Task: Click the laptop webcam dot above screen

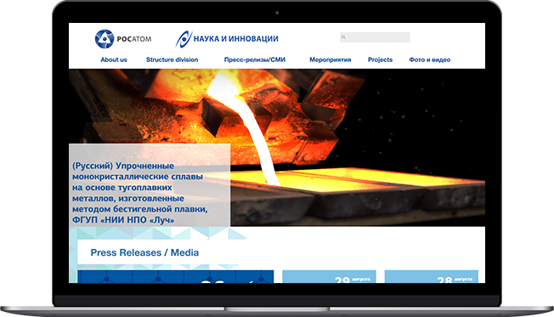Action: 277,13
